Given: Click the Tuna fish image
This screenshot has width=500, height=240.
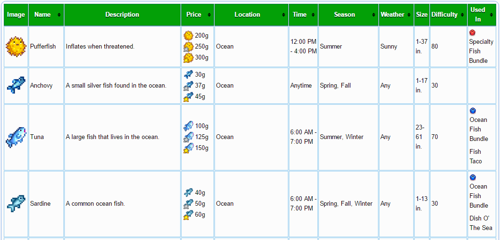Looking at the screenshot, I should 16,137.
